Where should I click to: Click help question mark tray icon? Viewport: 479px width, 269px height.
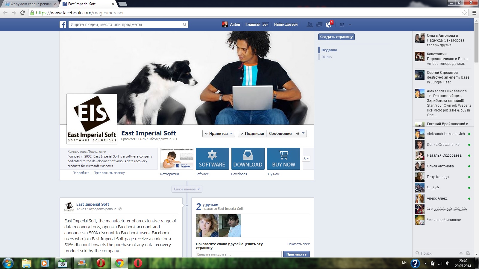coord(415,263)
